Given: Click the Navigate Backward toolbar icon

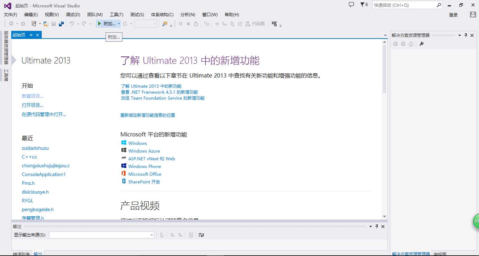Looking at the screenshot, I should [x=11, y=23].
